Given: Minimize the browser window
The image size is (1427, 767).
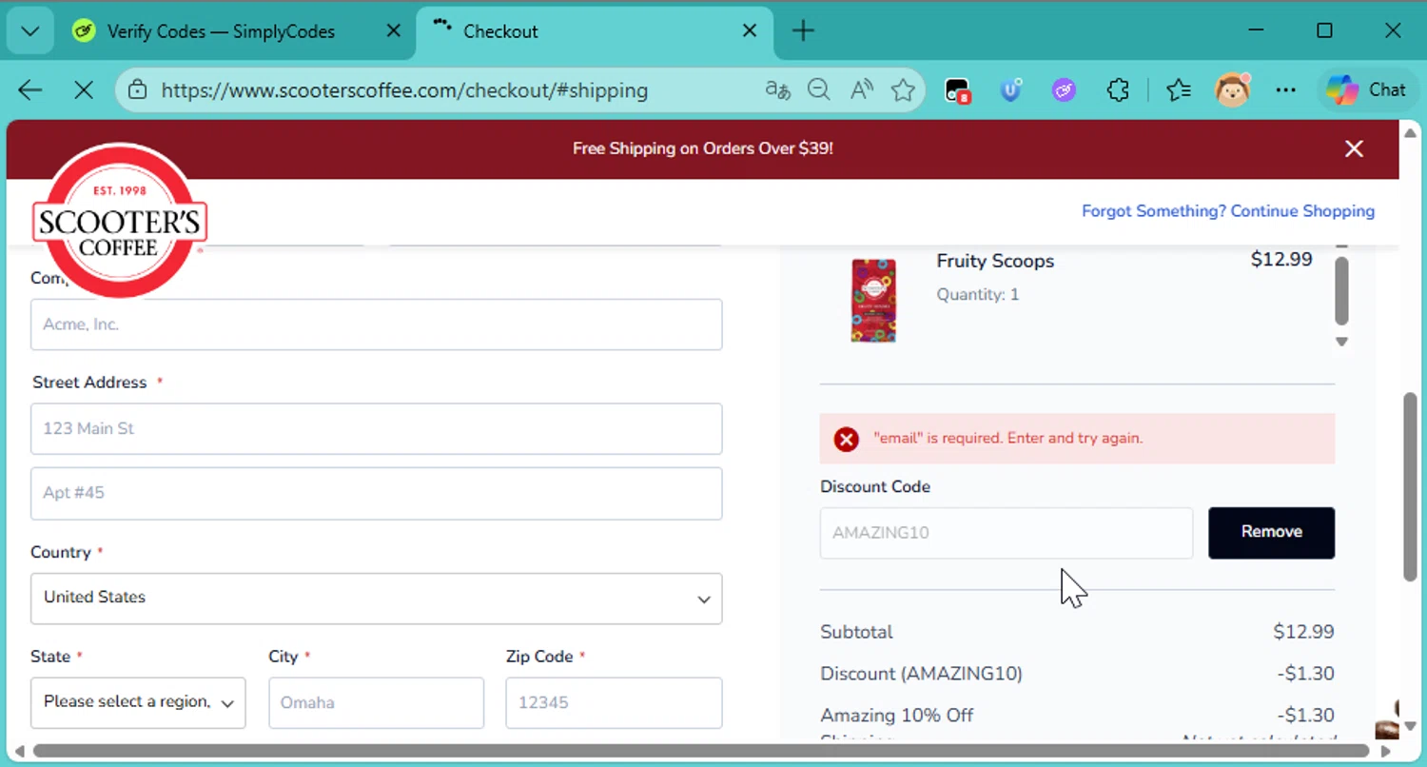Looking at the screenshot, I should click(1258, 31).
